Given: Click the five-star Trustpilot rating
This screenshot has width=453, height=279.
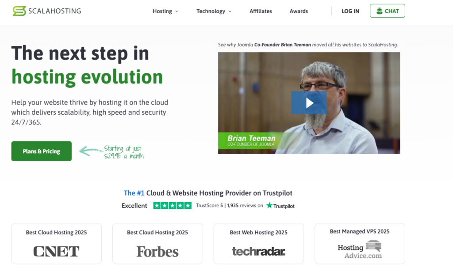Looking at the screenshot, I should point(172,205).
